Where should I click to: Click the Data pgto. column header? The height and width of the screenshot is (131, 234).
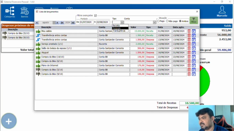[179, 27]
